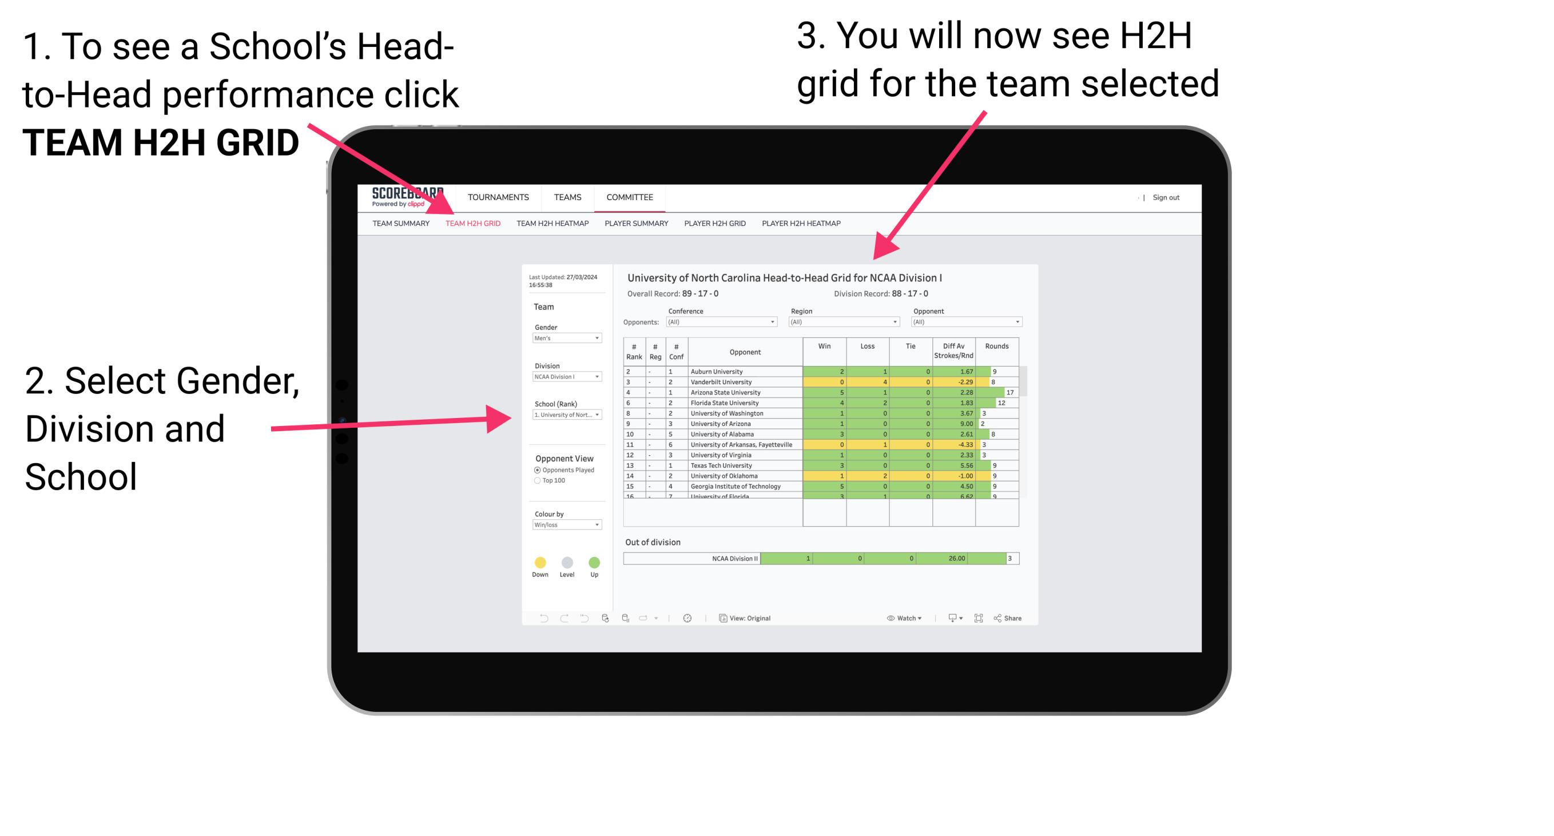Click the download/export icon
Screen dimensions: 1554x836
pos(947,618)
